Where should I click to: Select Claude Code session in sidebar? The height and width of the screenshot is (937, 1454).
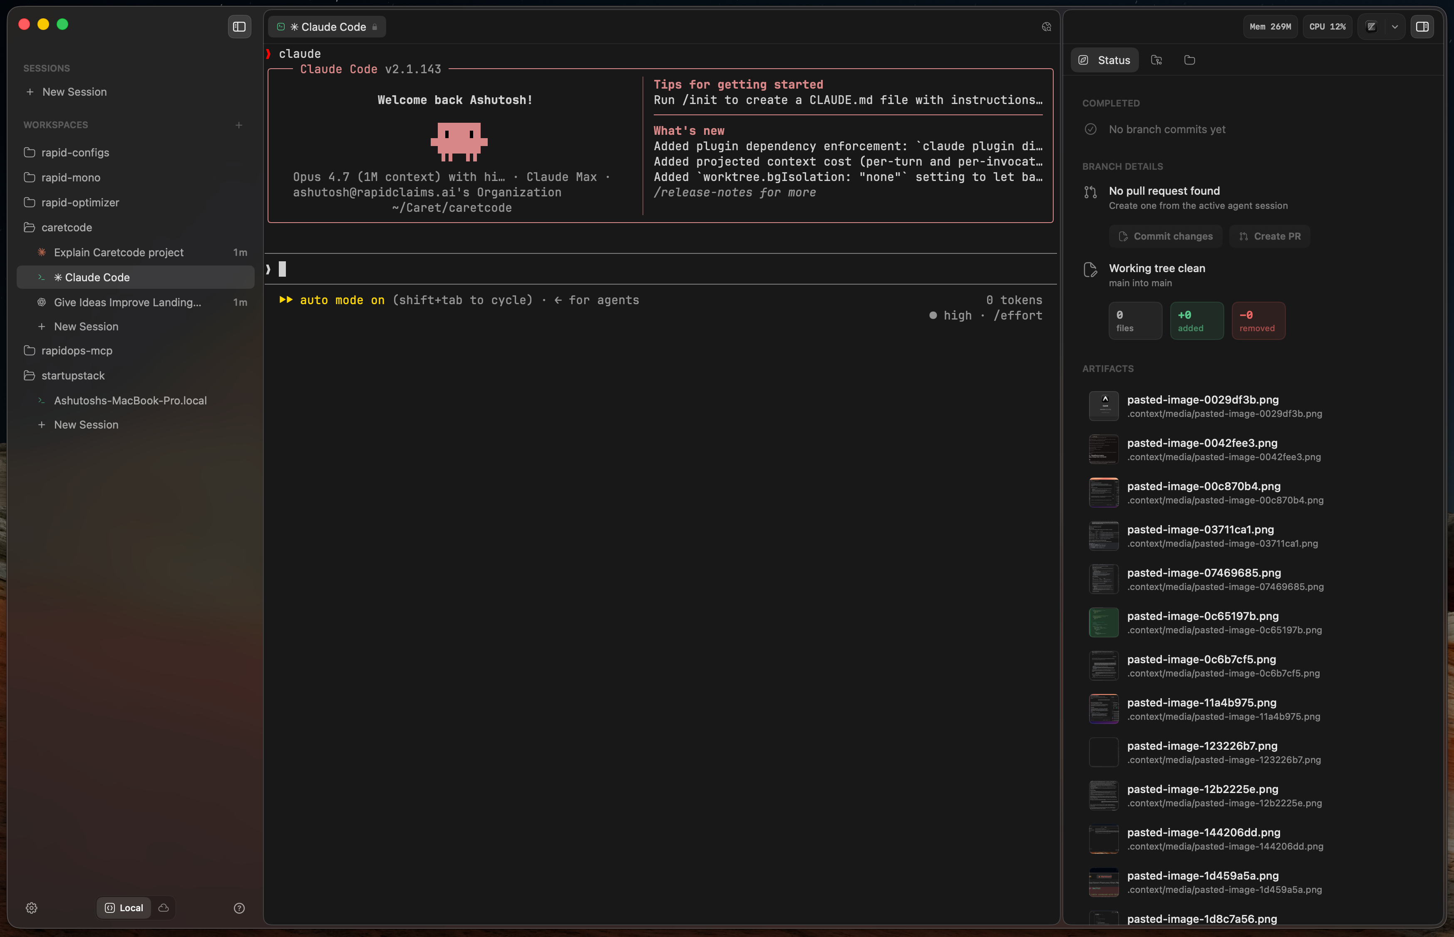pyautogui.click(x=135, y=278)
